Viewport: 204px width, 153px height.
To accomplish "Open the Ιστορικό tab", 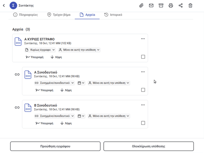I will coord(113,15).
